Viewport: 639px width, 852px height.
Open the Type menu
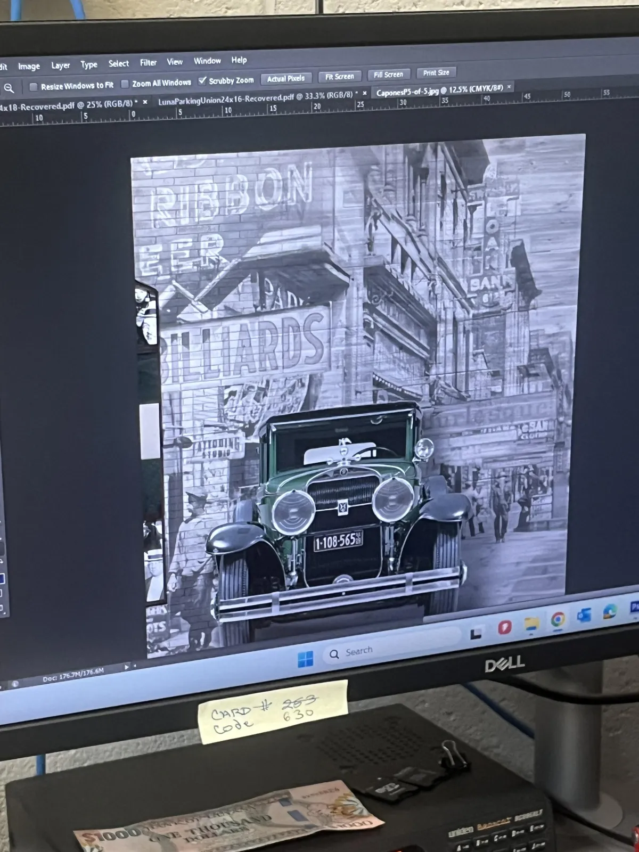point(89,64)
